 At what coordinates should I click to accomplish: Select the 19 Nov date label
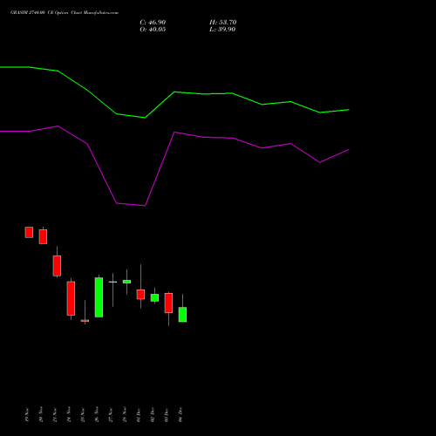[x=27, y=415]
